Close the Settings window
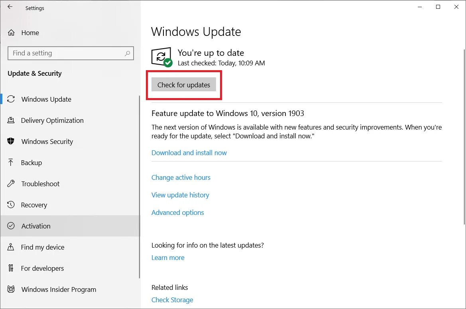This screenshot has width=466, height=309. (x=456, y=7)
